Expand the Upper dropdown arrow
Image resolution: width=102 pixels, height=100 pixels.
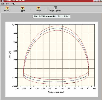(x=30, y=9)
